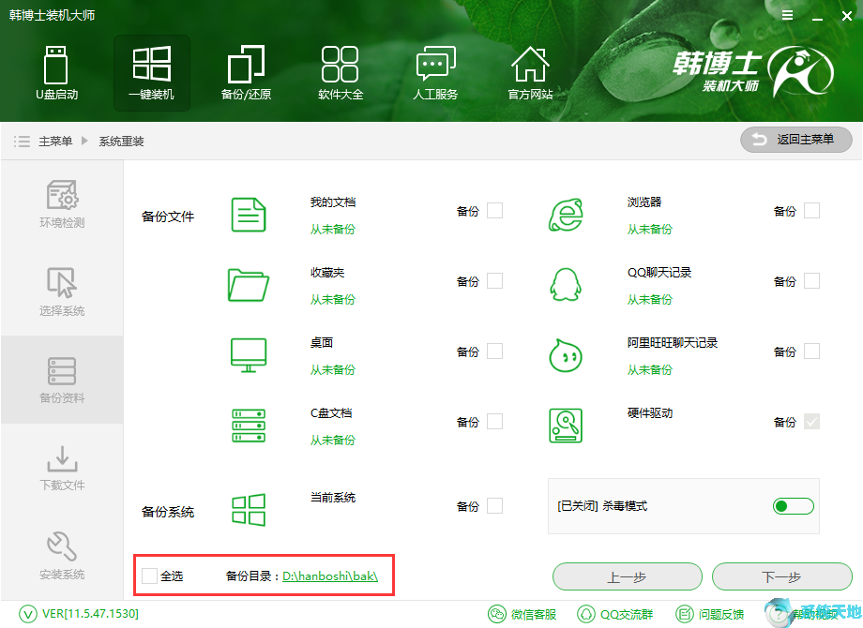Viewport: 863px width, 628px height.
Task: Check backup for 收藏夹
Action: [x=494, y=281]
